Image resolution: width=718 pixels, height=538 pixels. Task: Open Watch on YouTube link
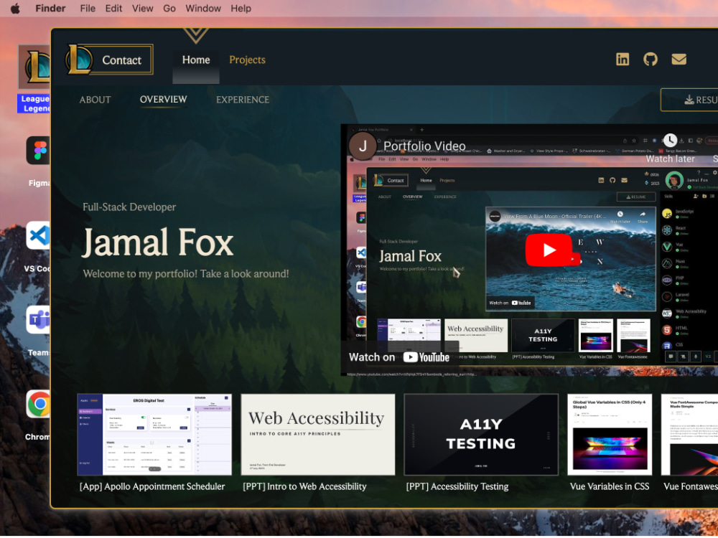pos(398,357)
